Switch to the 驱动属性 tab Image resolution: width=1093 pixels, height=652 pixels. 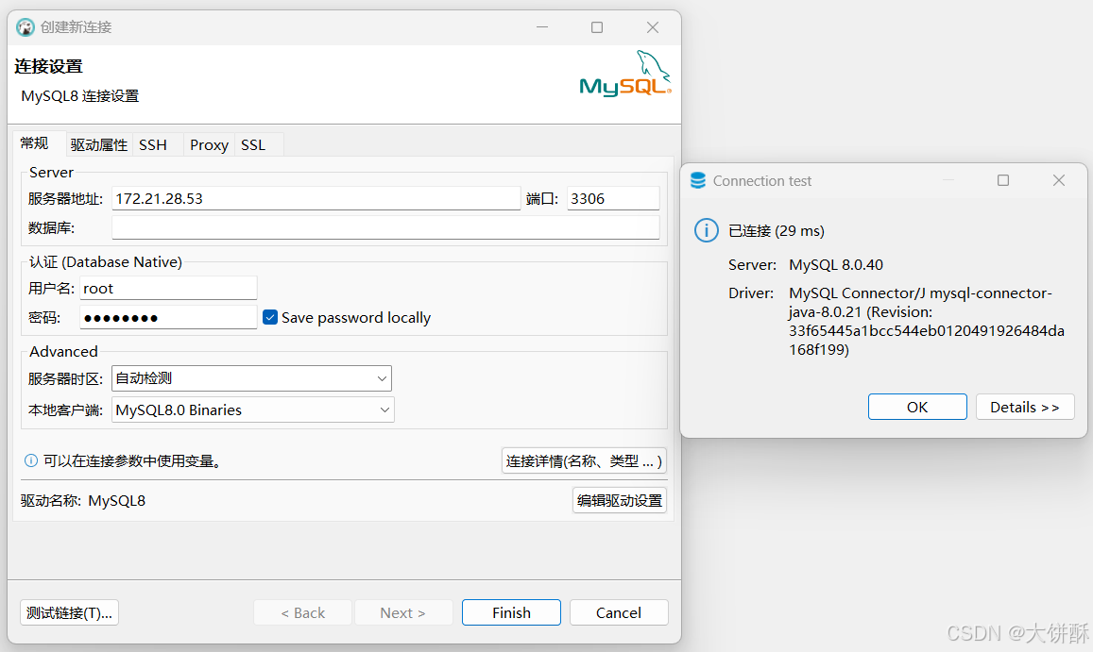point(99,145)
